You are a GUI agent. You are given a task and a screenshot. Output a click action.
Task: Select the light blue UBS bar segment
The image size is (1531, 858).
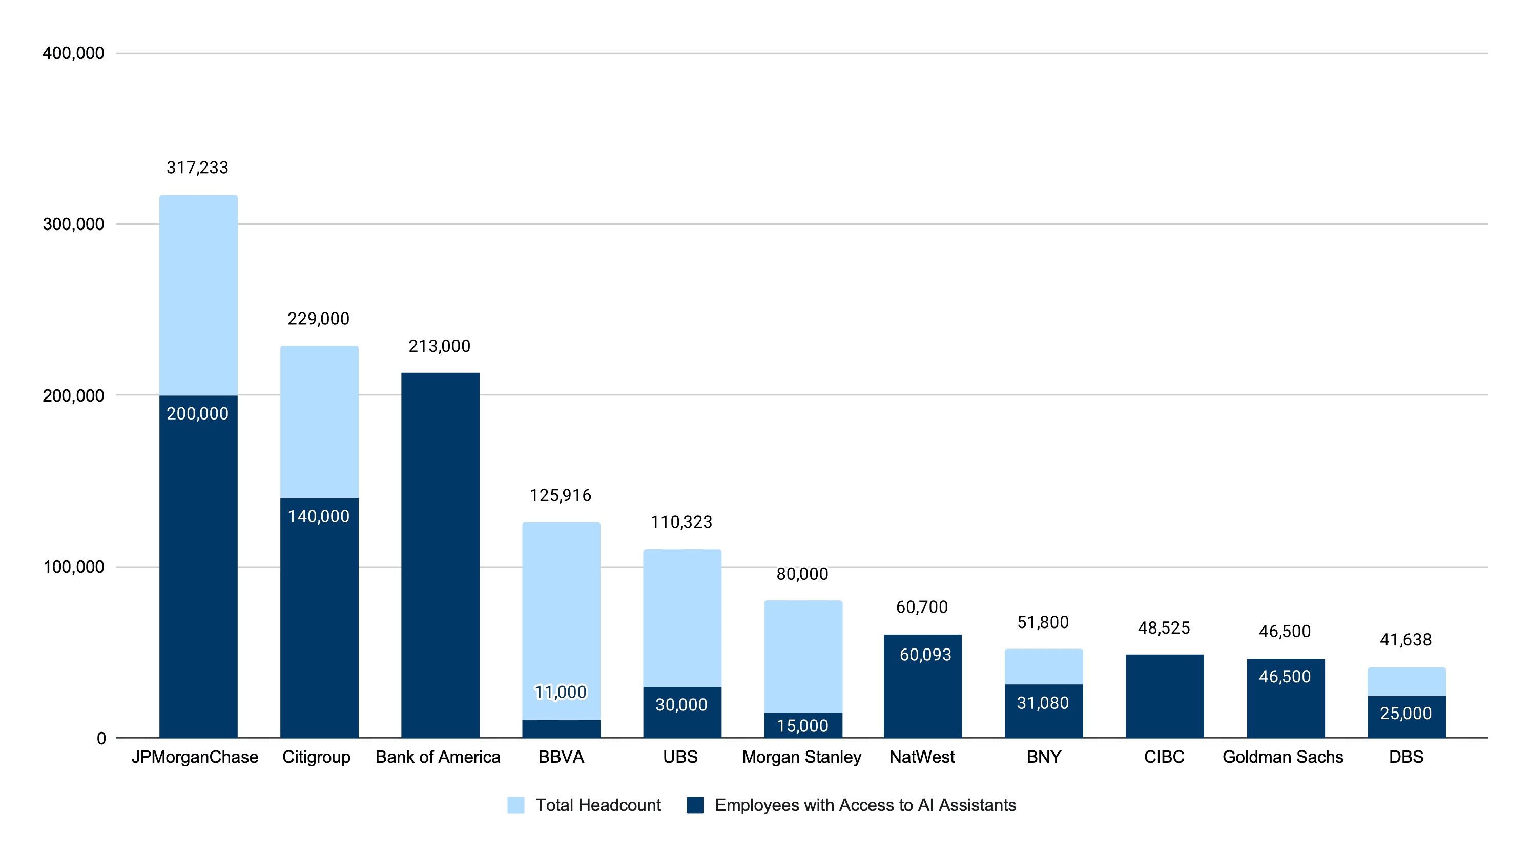point(681,618)
